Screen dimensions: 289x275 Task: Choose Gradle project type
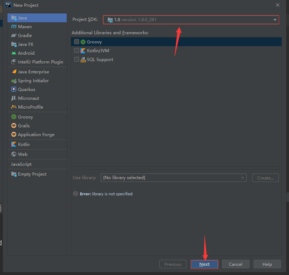coord(37,36)
